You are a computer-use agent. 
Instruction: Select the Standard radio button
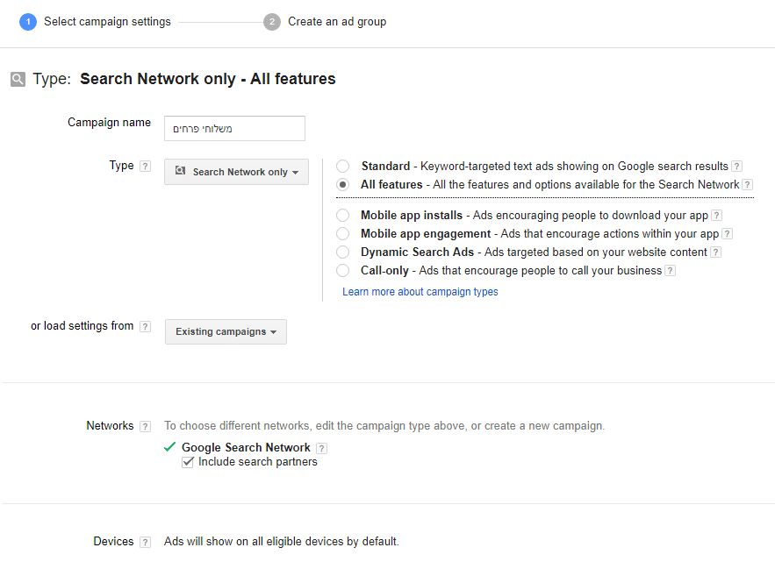[342, 166]
